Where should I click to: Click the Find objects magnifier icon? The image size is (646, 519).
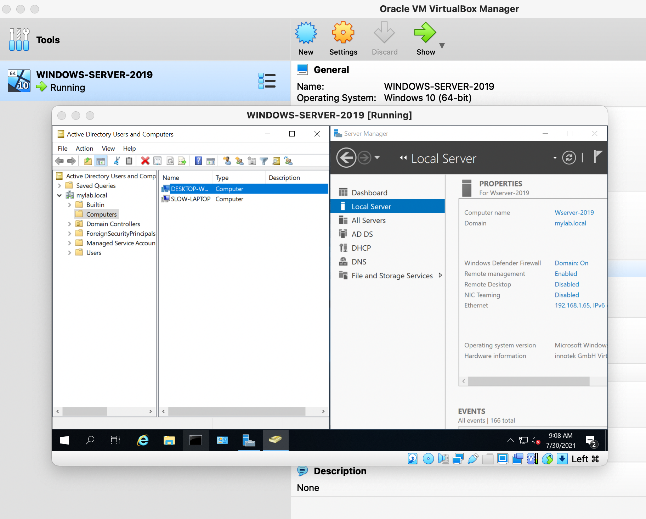(276, 161)
